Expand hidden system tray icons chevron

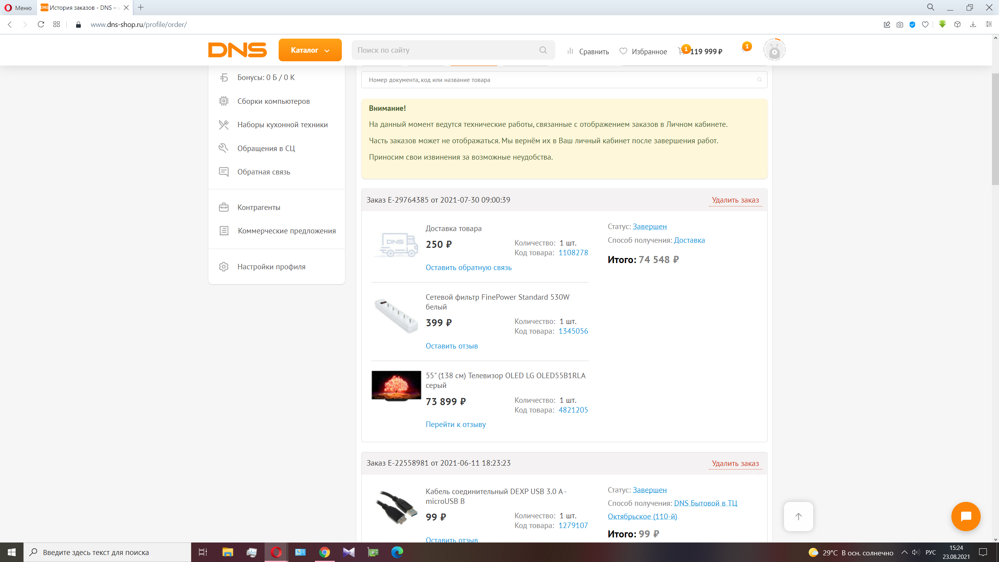point(904,552)
